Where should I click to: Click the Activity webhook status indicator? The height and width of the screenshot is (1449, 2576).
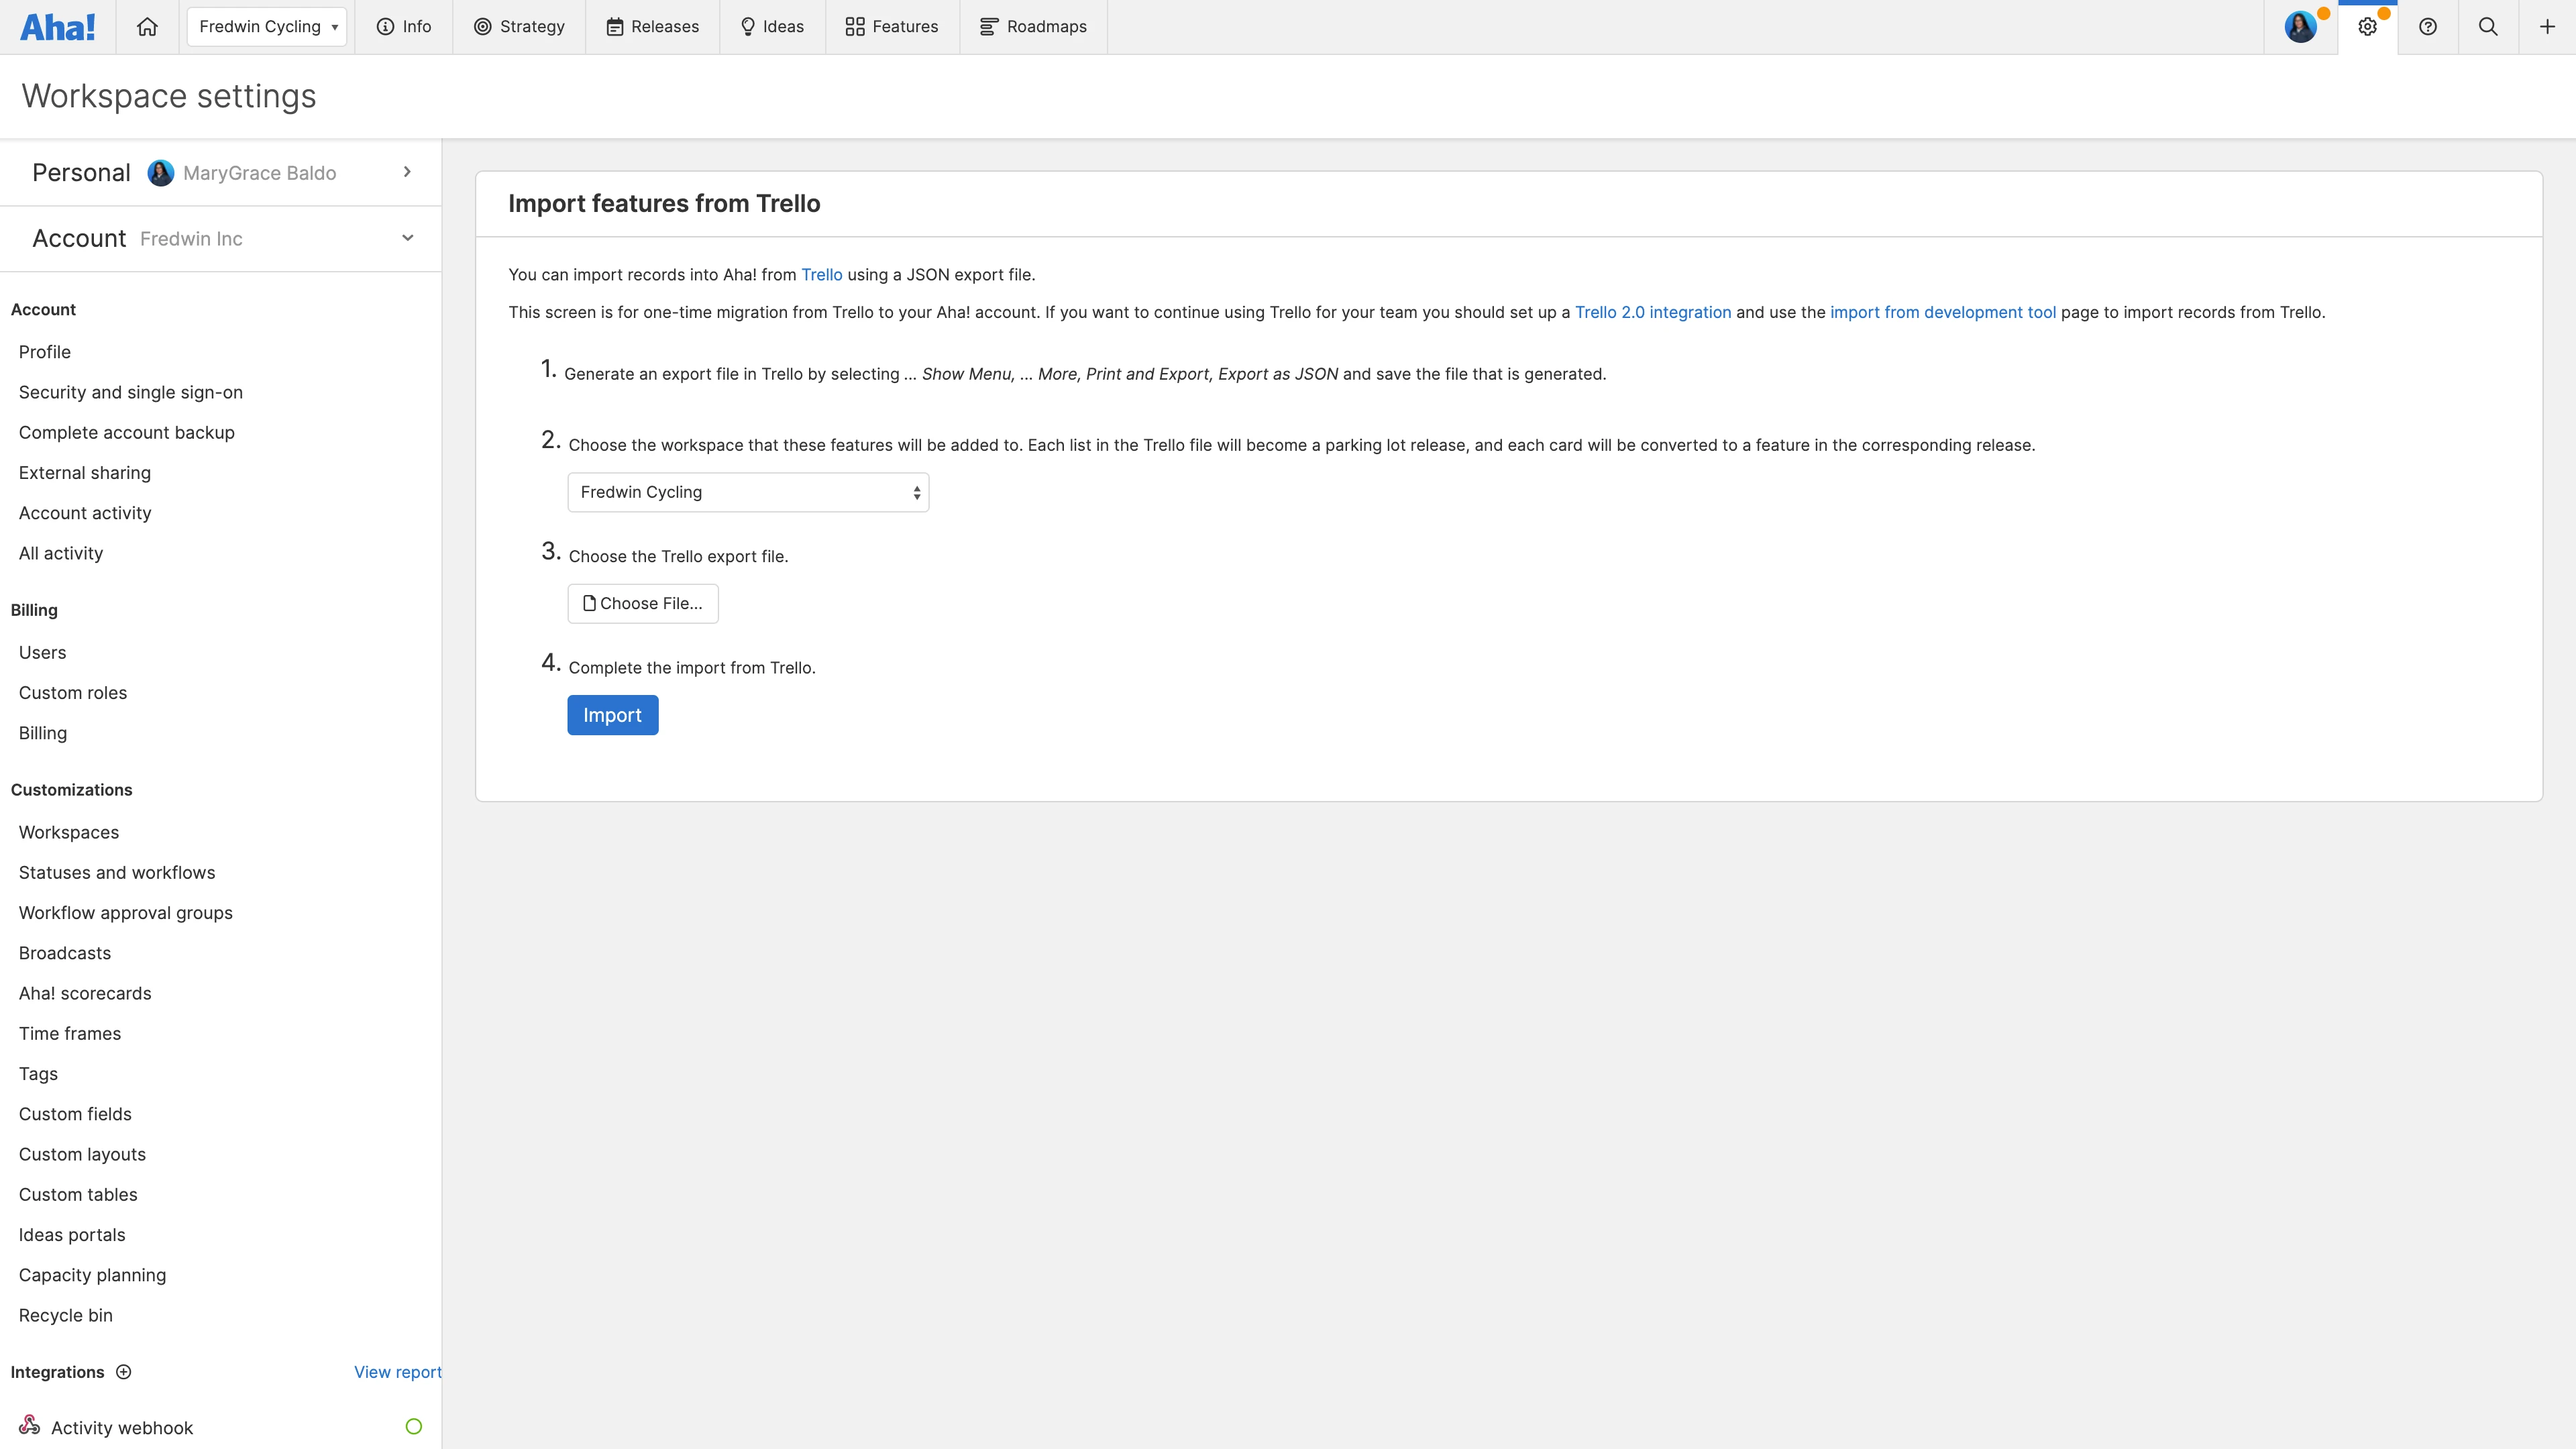(413, 1426)
